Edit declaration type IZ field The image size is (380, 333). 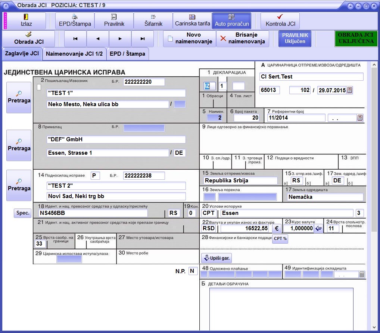click(209, 86)
